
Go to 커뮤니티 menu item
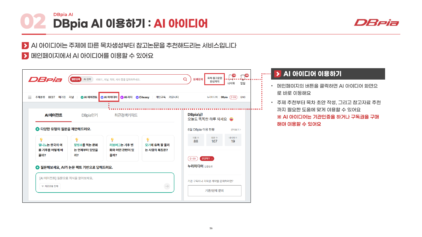(x=174, y=97)
